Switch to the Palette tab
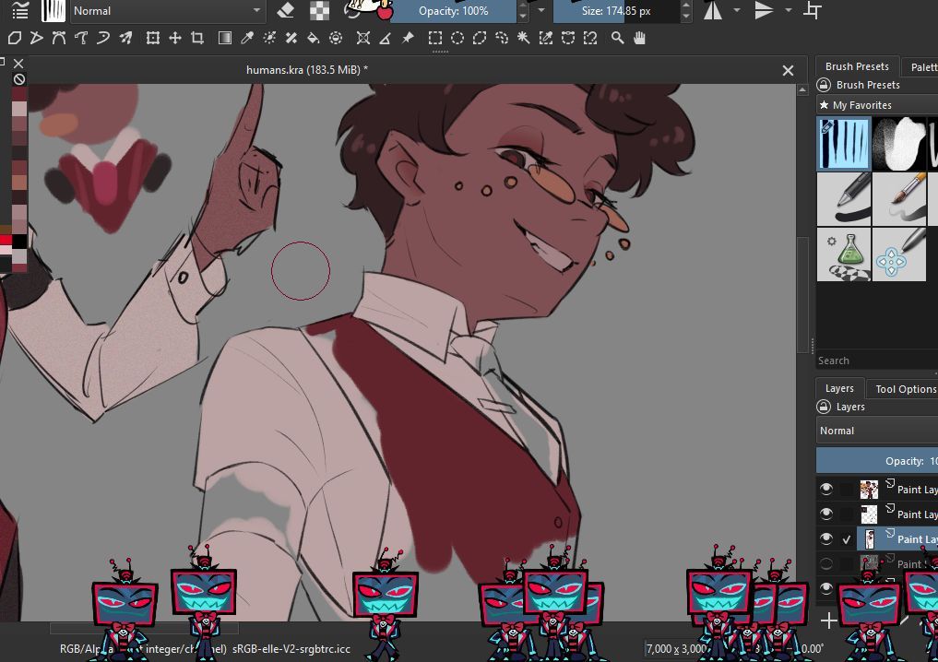Viewport: 938px width, 662px height. [x=923, y=67]
